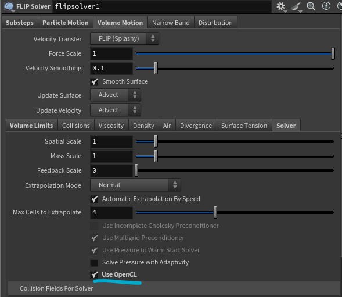
Task: Toggle Use Multigrid Preconditioner checkbox
Action: click(x=94, y=238)
